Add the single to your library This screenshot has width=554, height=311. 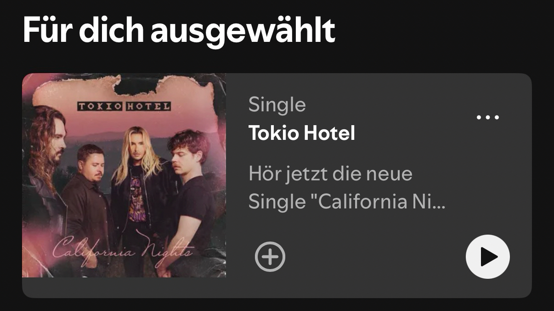[x=270, y=257]
